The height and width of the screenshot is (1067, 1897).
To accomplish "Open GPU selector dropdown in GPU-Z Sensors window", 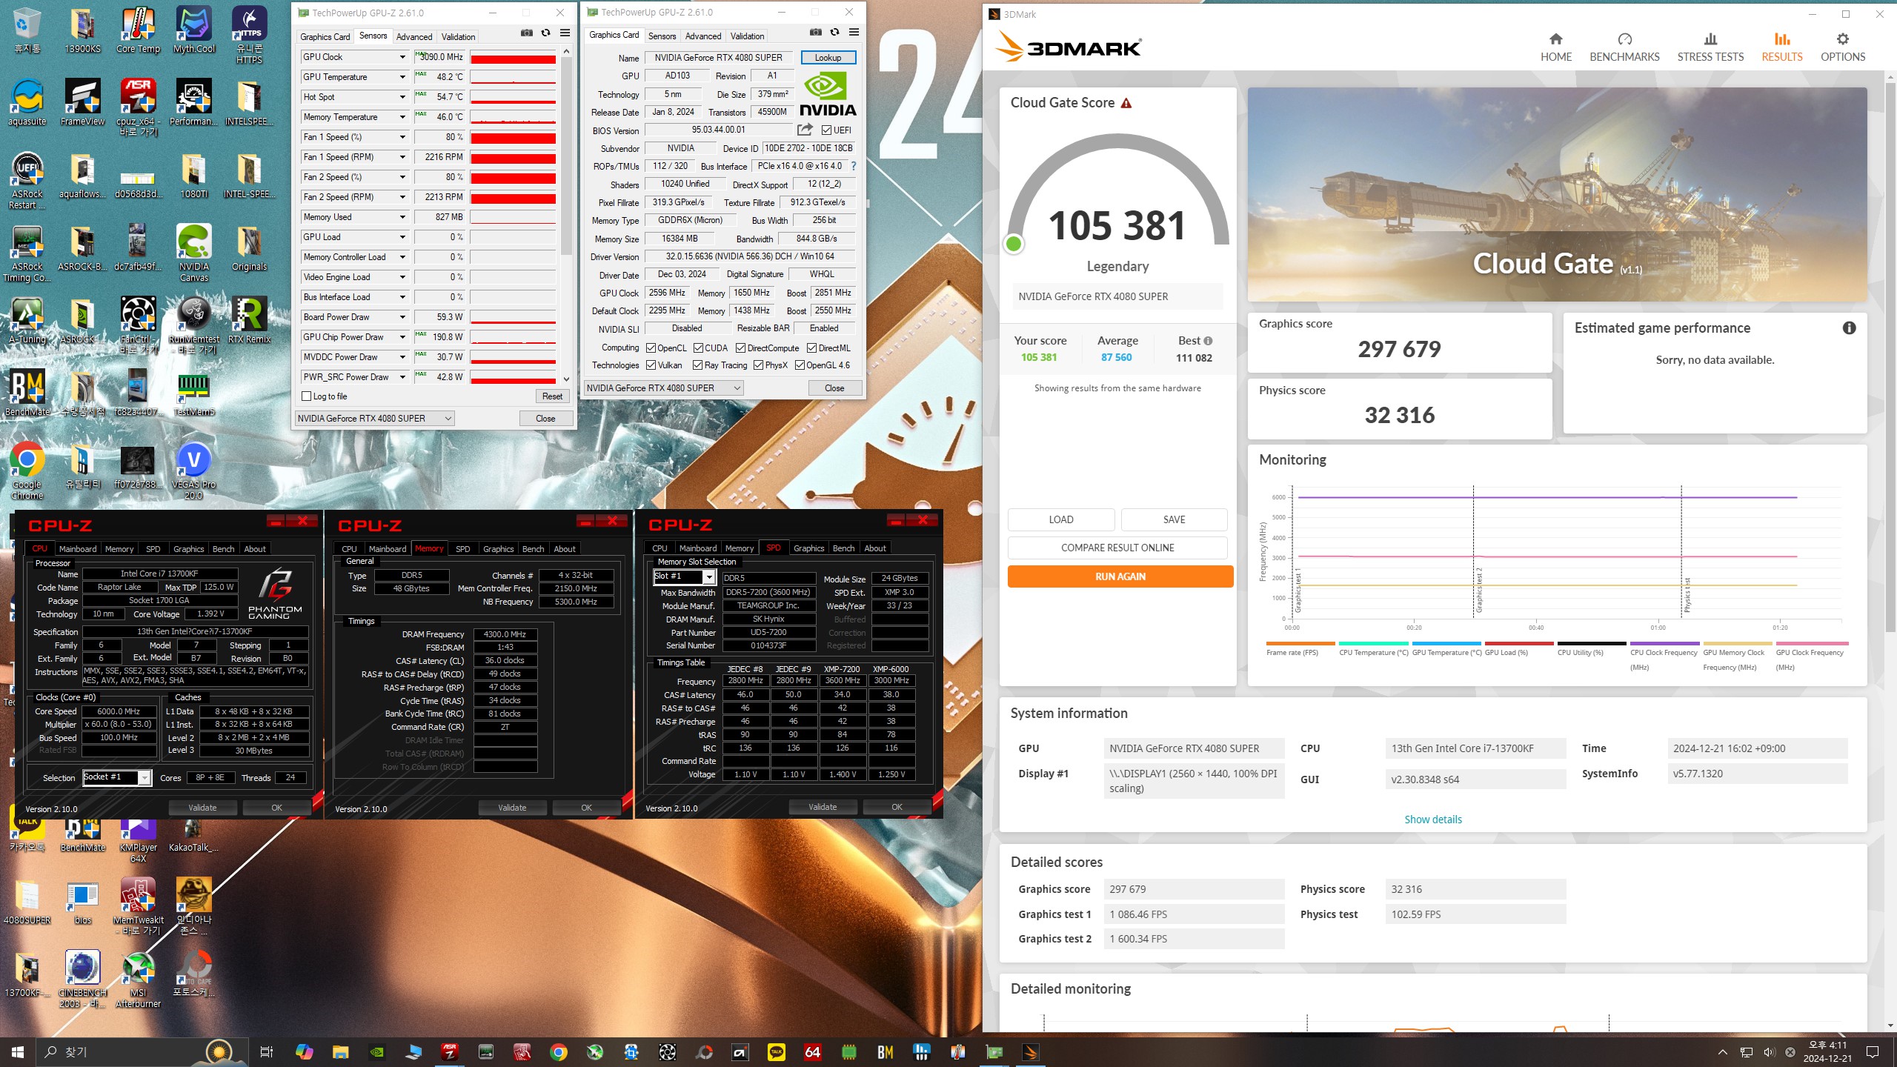I will pyautogui.click(x=374, y=419).
